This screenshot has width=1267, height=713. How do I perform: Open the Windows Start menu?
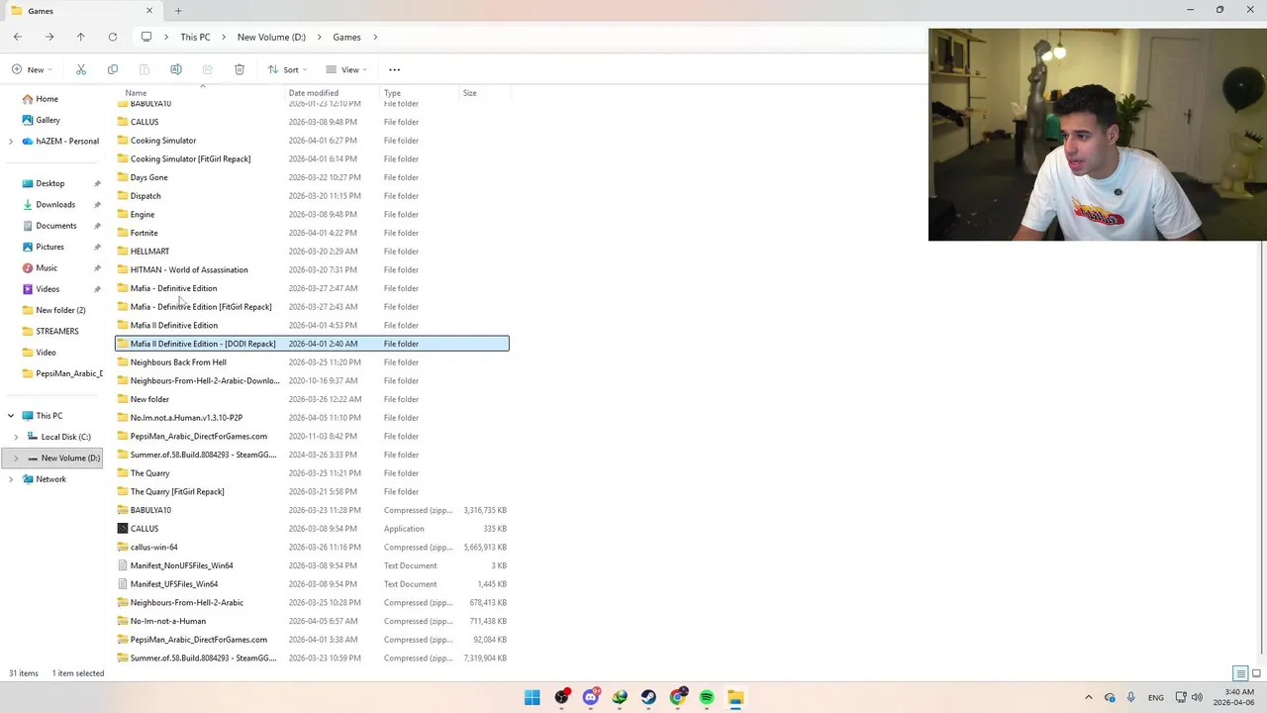[533, 697]
